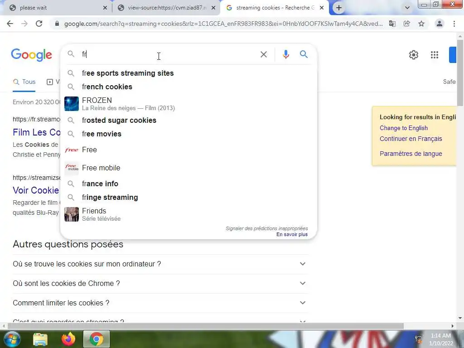
Task: Open the Windows Start menu
Action: tap(11, 339)
